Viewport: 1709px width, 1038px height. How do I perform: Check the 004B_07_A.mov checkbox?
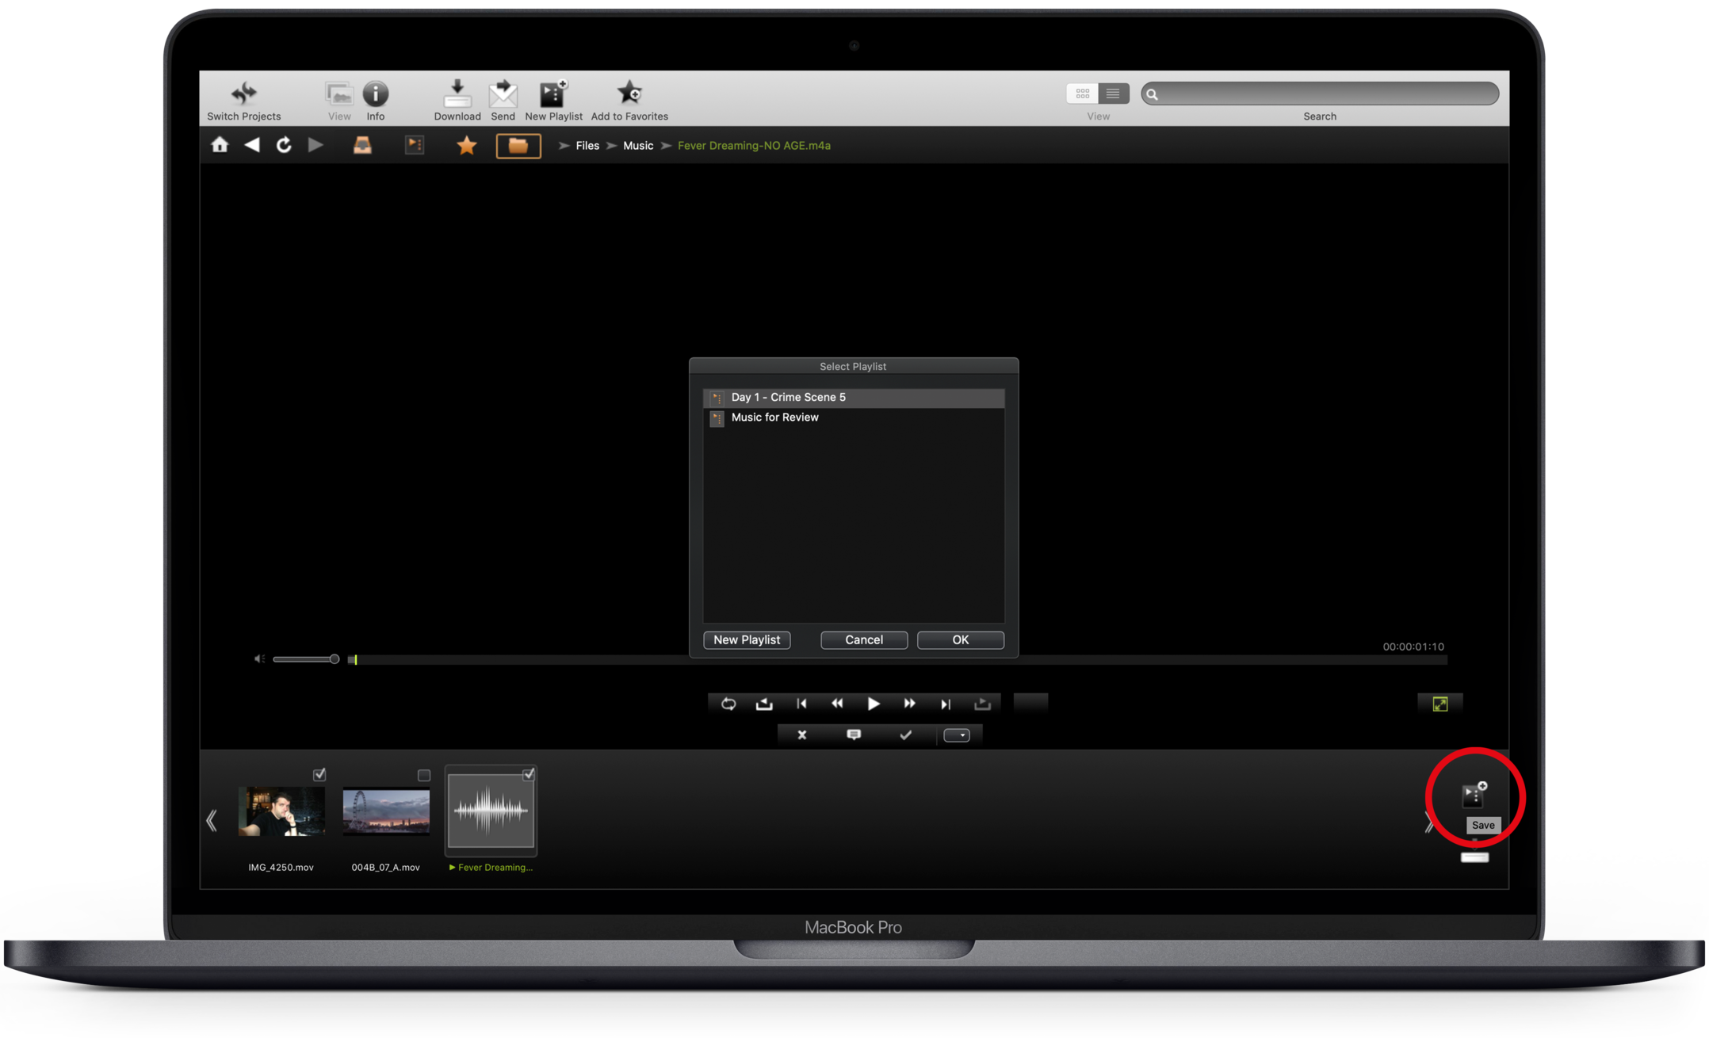424,775
